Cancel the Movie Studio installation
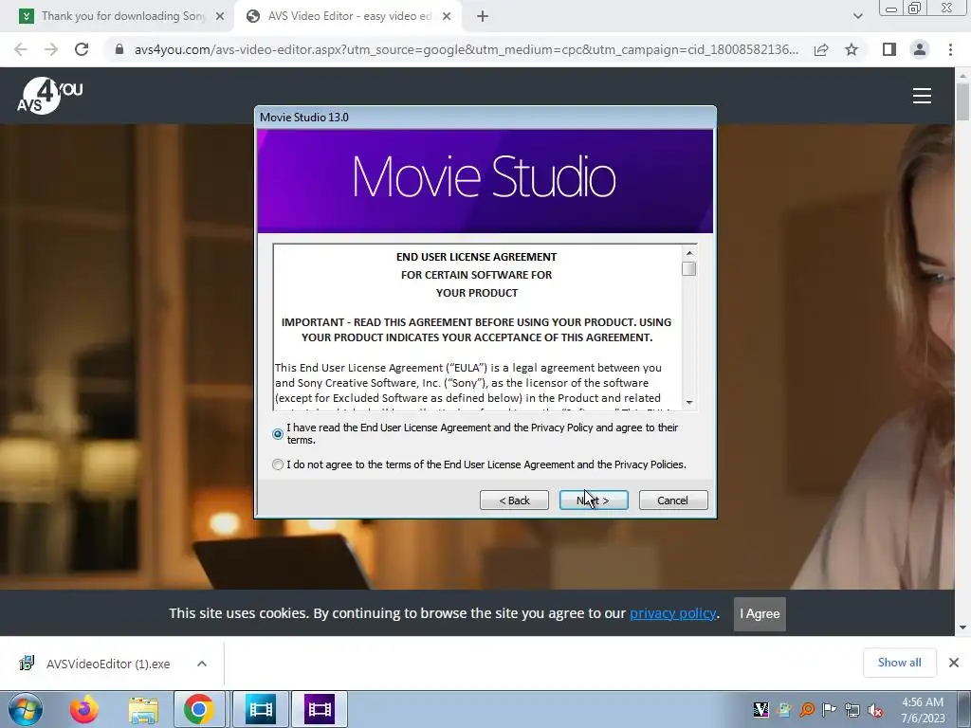This screenshot has height=728, width=971. pos(673,500)
